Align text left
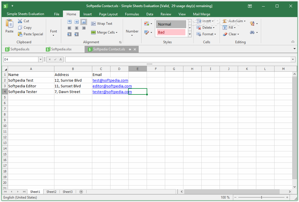The width and height of the screenshot is (299, 202). point(69,28)
